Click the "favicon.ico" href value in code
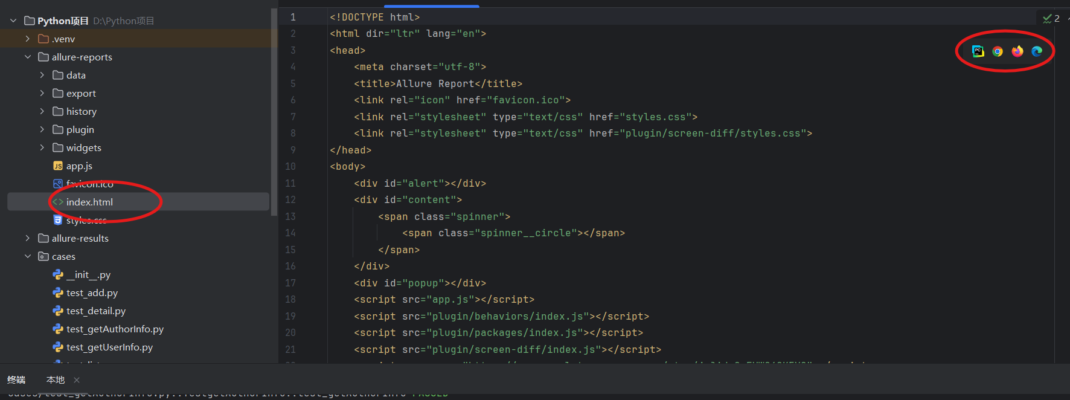The image size is (1070, 400). 526,100
